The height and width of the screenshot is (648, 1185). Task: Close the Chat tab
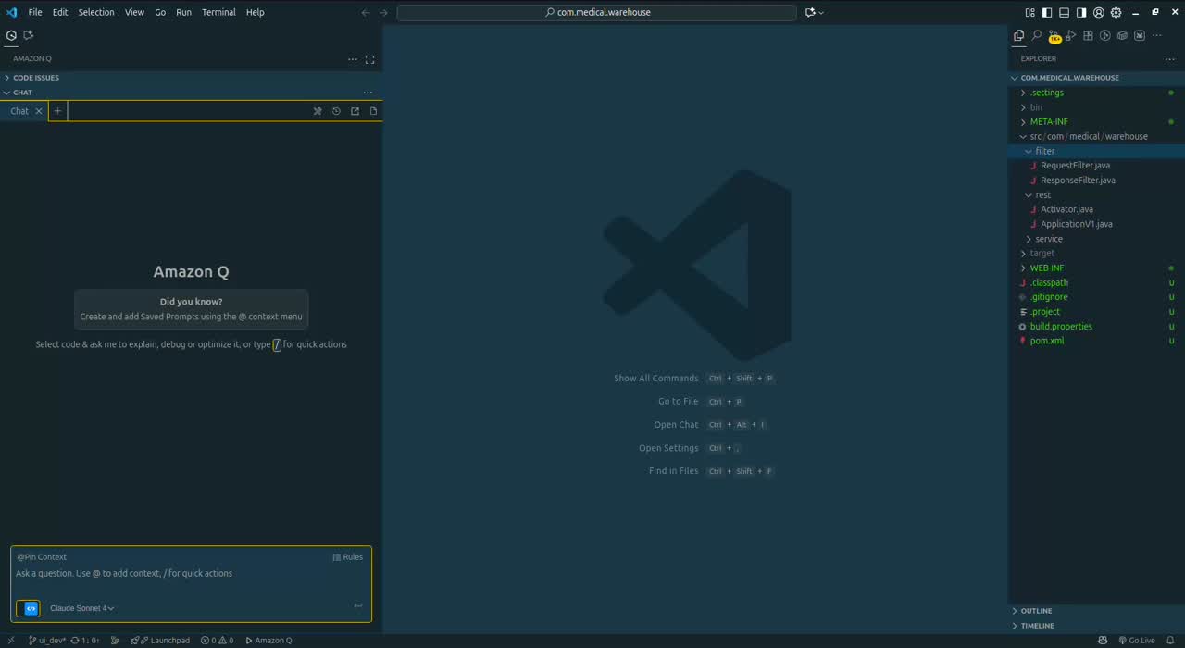(x=39, y=111)
